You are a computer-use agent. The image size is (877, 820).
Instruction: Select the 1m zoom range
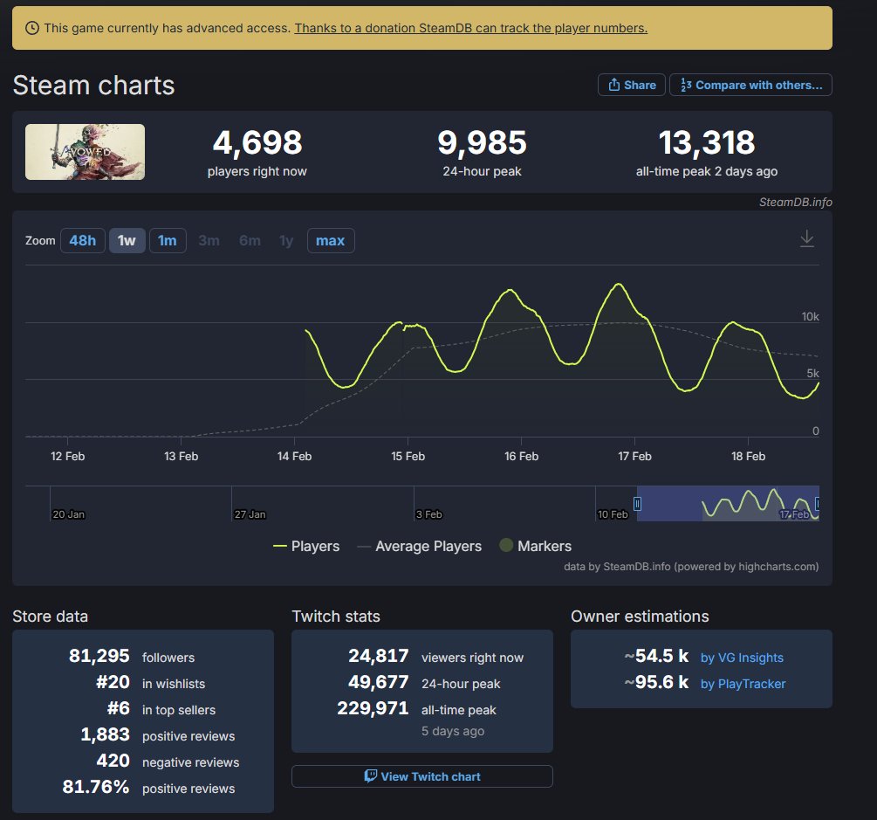pos(168,241)
